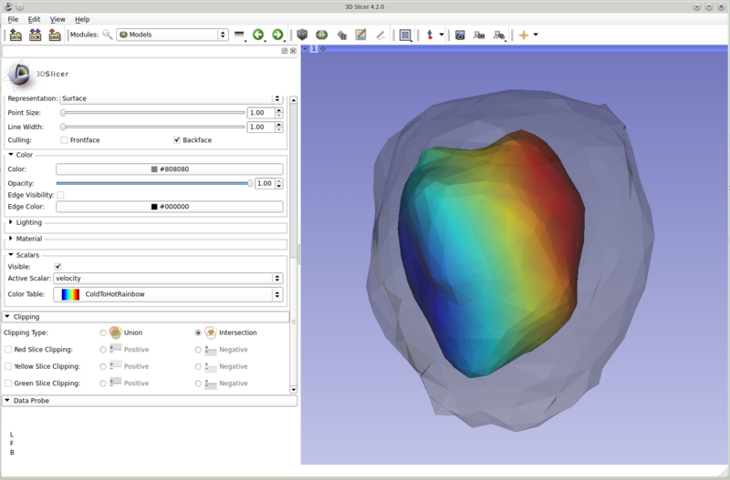
Task: Enable Red Slice Clipping checkbox
Action: coord(8,350)
